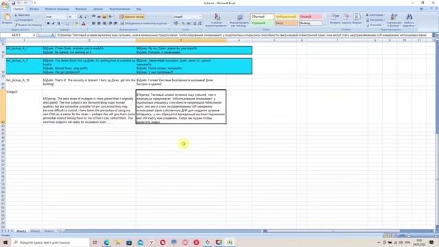This screenshot has width=439, height=247.
Task: Apply the accounting currency number format
Action: 176,23
